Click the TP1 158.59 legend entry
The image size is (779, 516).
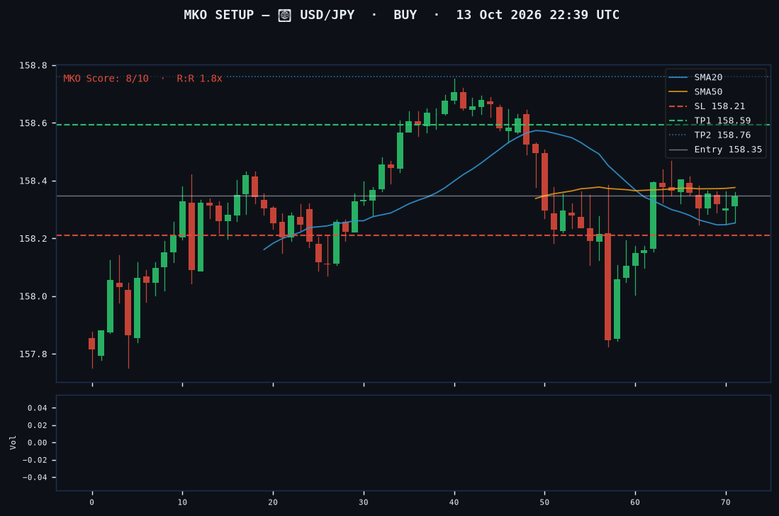(710, 120)
